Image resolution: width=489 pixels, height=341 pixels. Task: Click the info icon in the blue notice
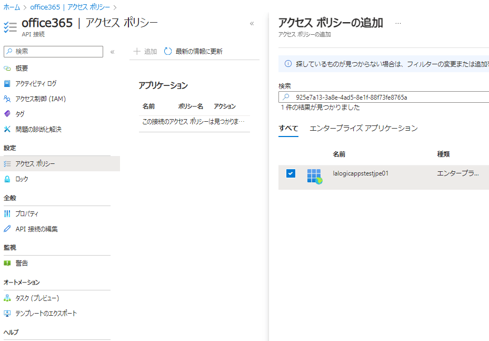click(x=288, y=64)
